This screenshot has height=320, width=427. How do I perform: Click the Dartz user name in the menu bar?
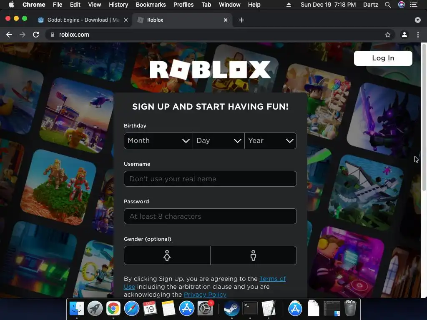[x=371, y=5]
